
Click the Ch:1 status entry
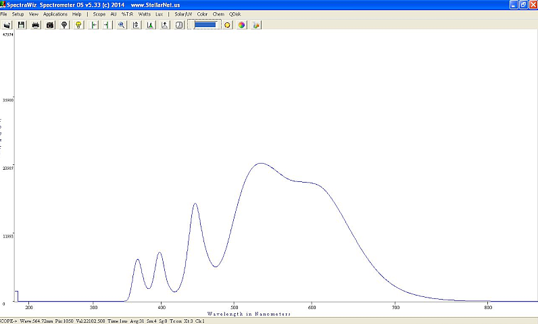coord(200,321)
